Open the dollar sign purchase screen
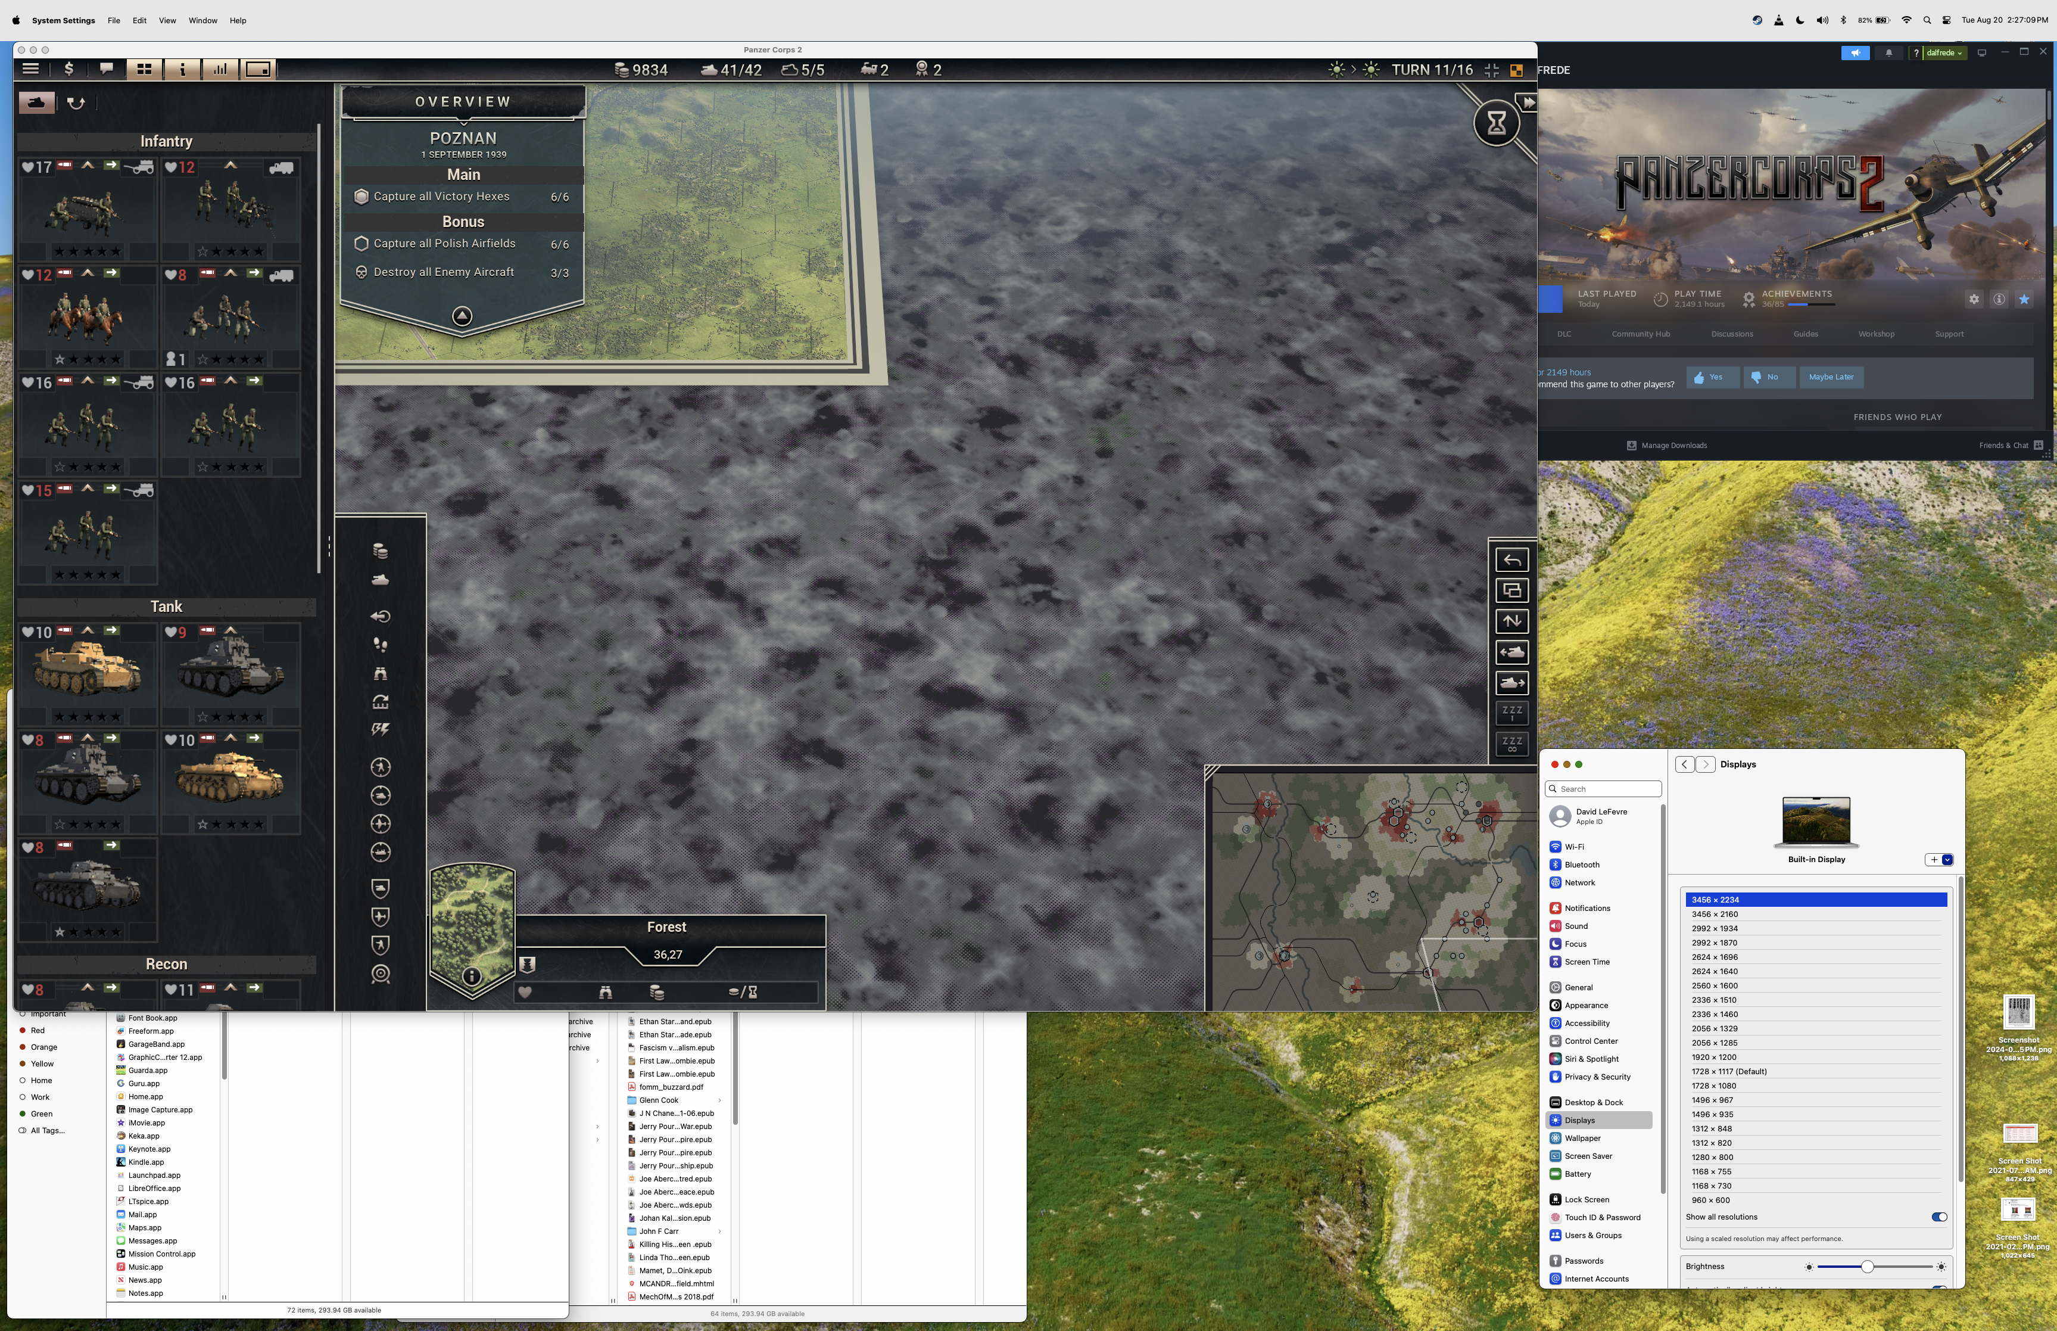The width and height of the screenshot is (2057, 1331). click(69, 69)
